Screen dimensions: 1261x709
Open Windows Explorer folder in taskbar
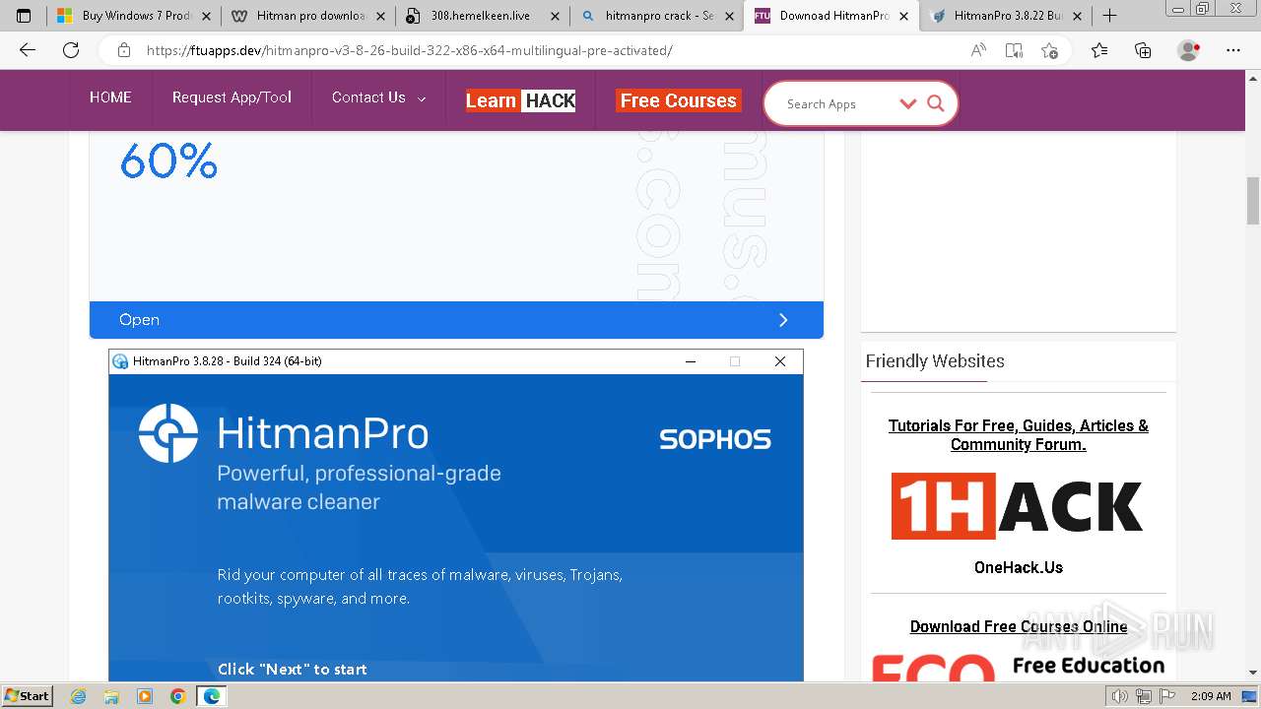point(111,696)
